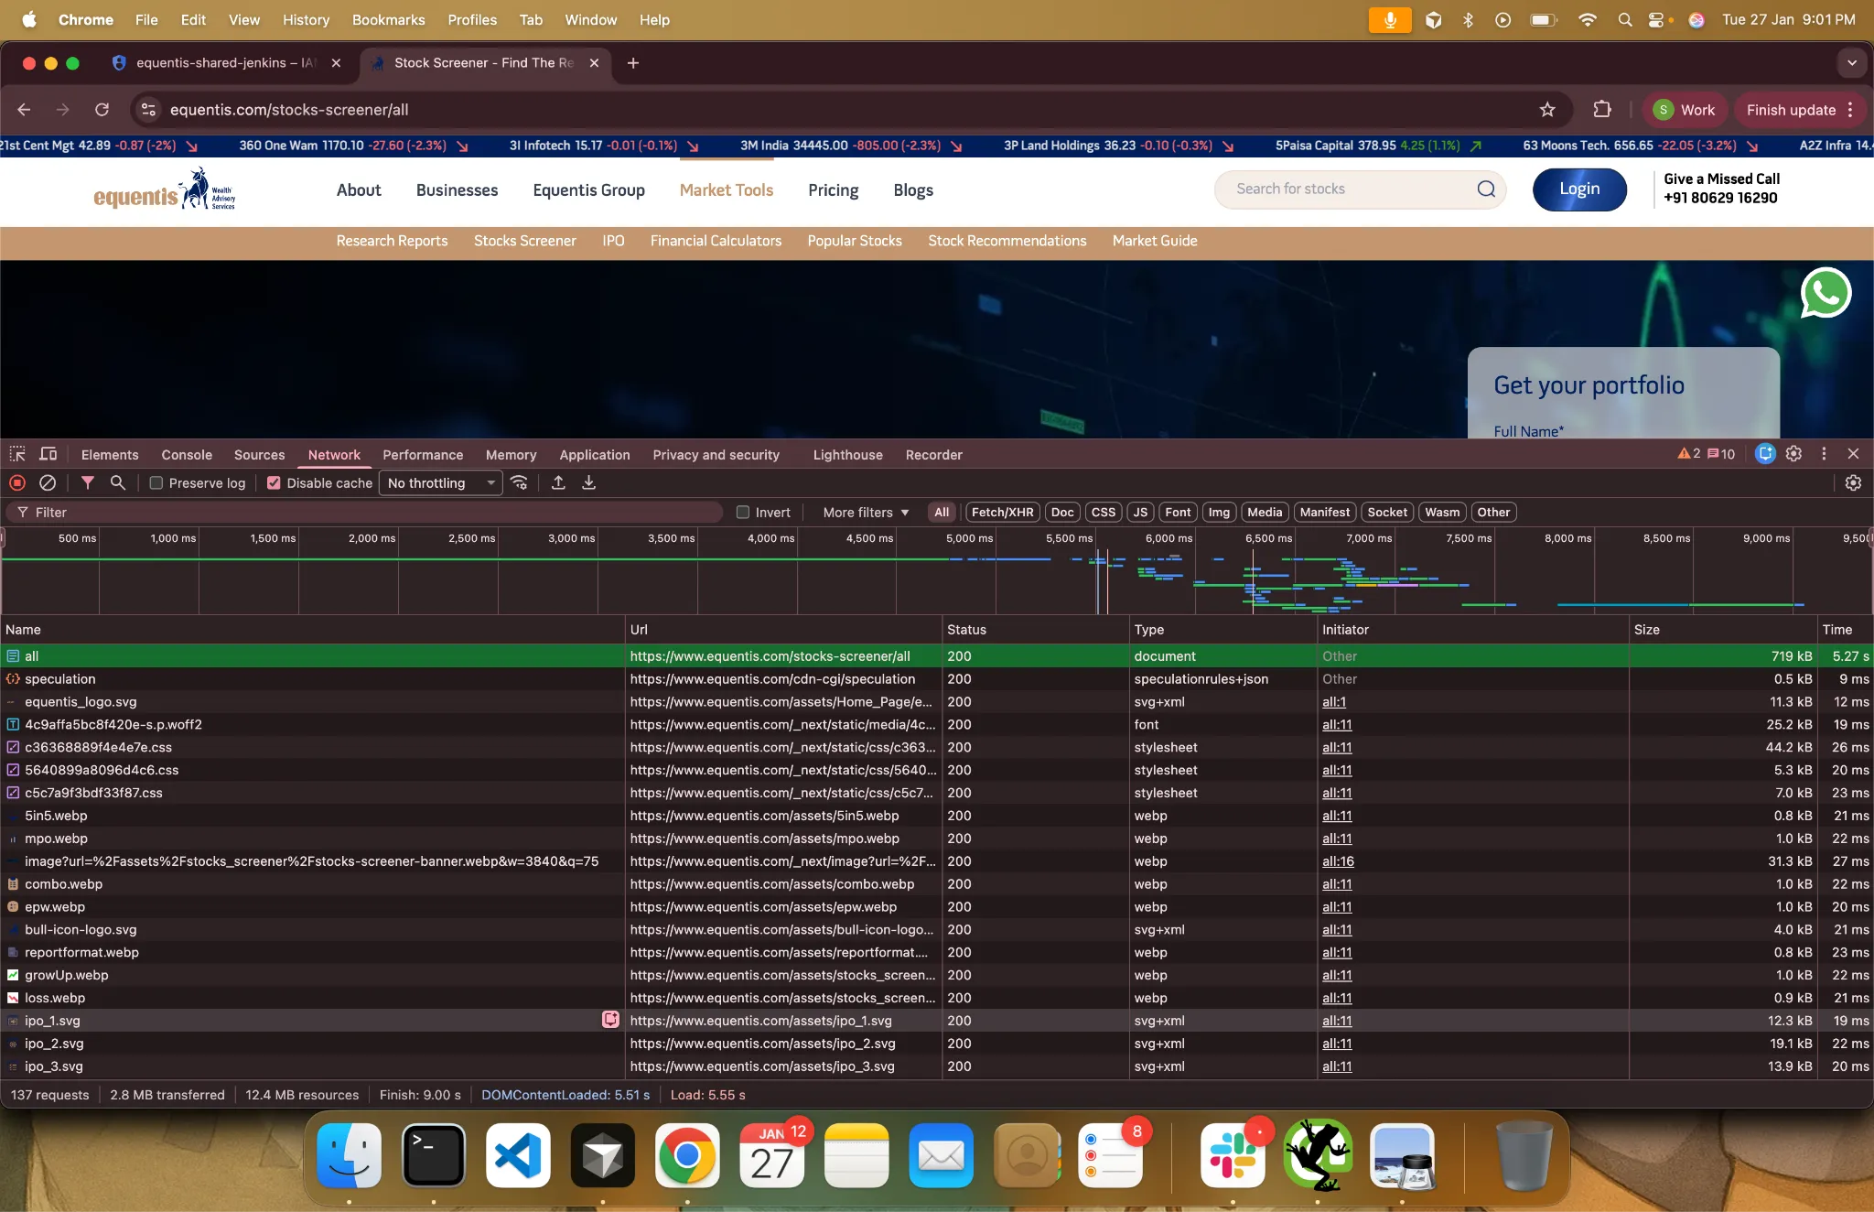Open the throttling dropdown
Screen dimensions: 1874x1212
tap(441, 483)
